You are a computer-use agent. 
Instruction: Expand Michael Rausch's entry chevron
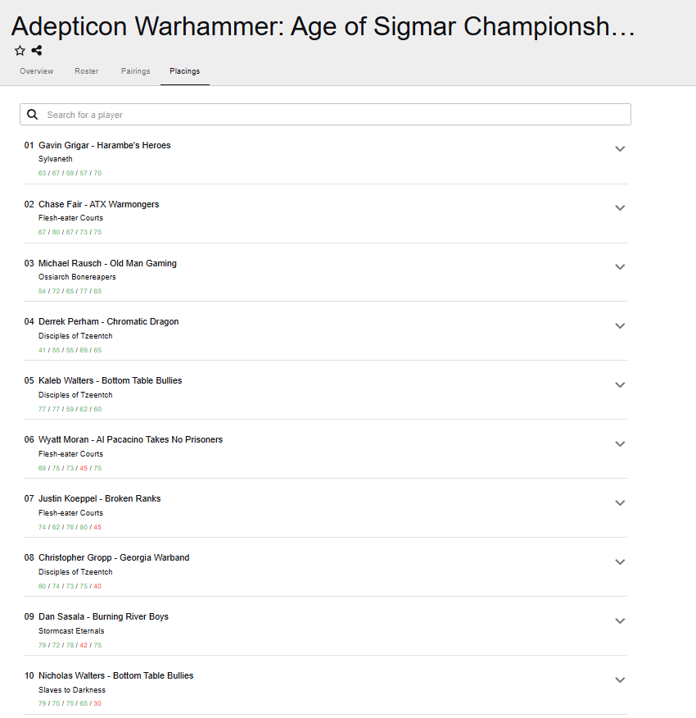620,267
